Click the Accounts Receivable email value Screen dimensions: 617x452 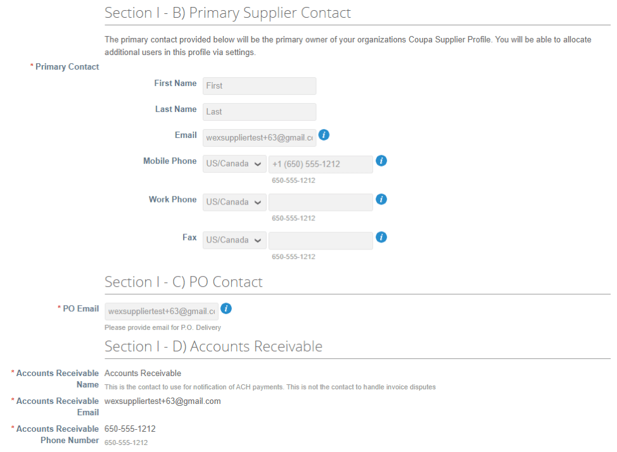(x=163, y=401)
